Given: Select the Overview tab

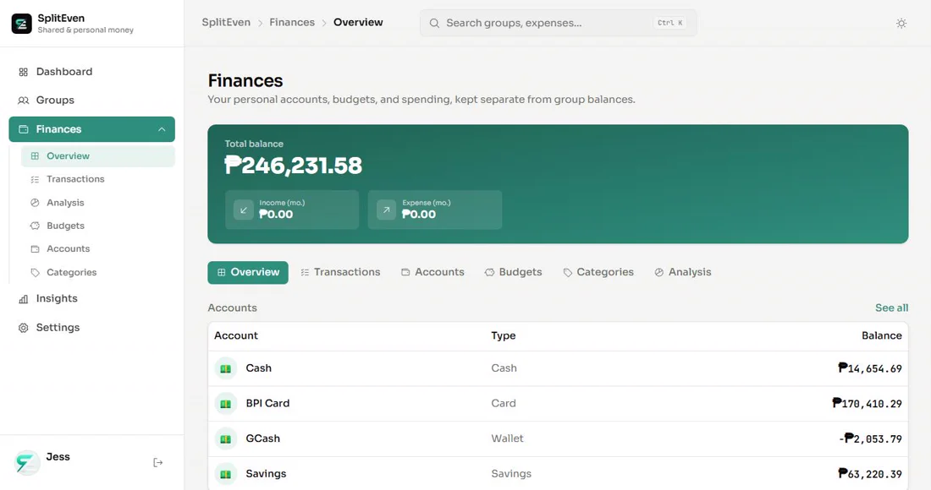Looking at the screenshot, I should (x=248, y=273).
